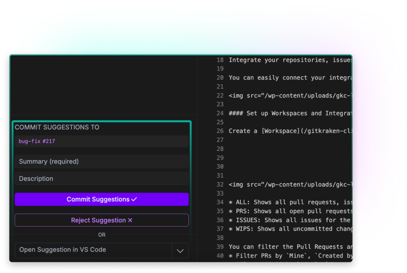Select code line 18 starting 'Integrate your repositories'

(290, 60)
